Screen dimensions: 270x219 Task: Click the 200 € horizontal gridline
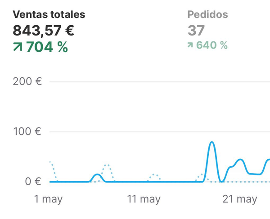(x=157, y=82)
